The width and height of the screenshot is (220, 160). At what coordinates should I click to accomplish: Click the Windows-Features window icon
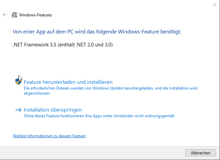pos(15,15)
